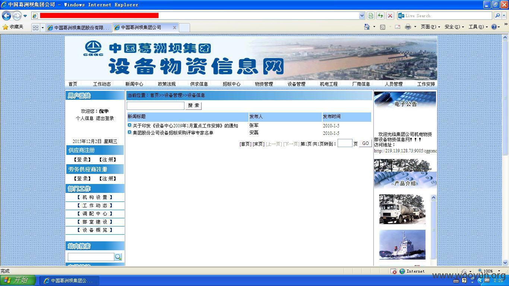Open 首页 in site navigation
Image resolution: width=509 pixels, height=286 pixels.
[73, 84]
